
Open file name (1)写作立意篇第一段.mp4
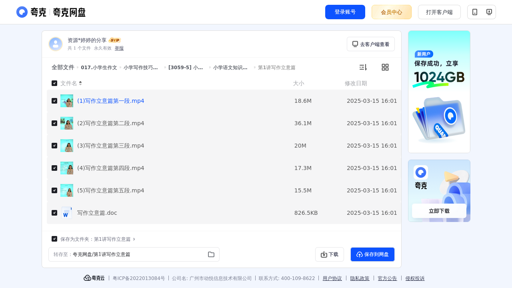tap(111, 101)
